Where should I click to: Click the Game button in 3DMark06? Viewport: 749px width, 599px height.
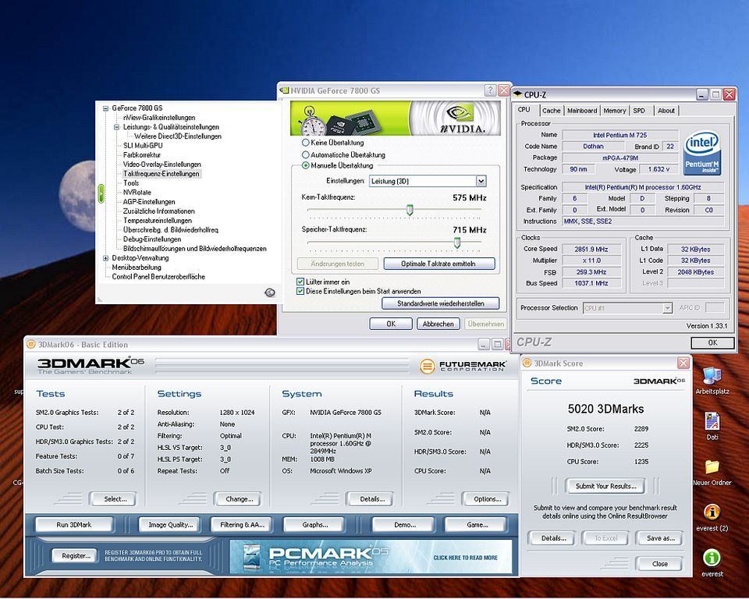477,524
